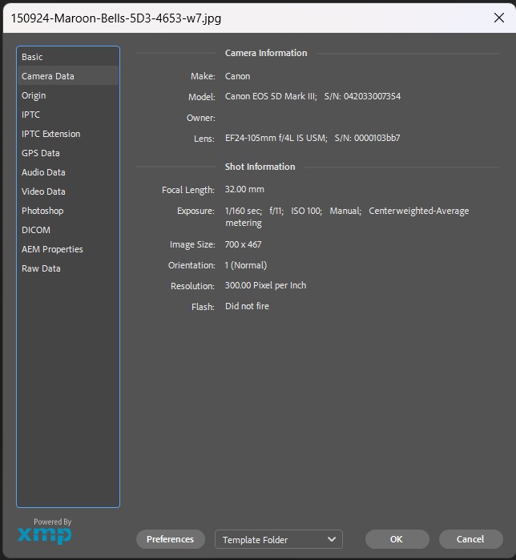Click the Centerweighted-Average text
This screenshot has width=516, height=560.
tap(419, 211)
